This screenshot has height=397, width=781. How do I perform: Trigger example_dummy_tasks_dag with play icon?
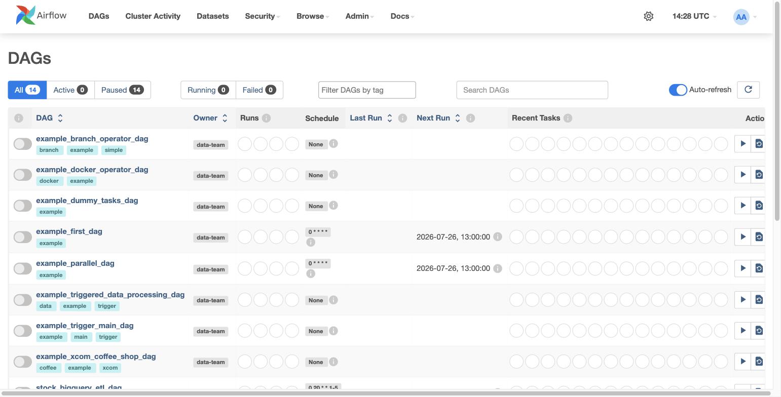click(742, 206)
